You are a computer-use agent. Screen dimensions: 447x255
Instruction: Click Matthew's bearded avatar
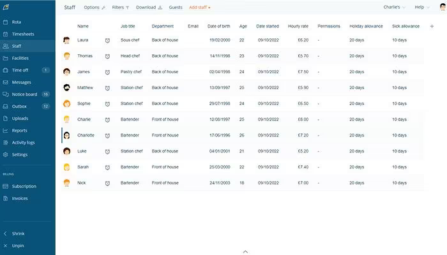(66, 88)
